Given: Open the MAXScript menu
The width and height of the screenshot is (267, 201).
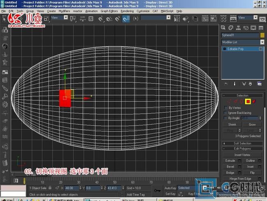Looking at the screenshot, I should pos(167,11).
